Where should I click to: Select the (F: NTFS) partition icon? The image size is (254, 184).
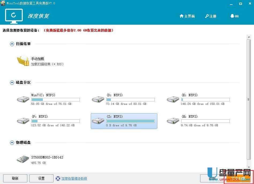point(23,121)
